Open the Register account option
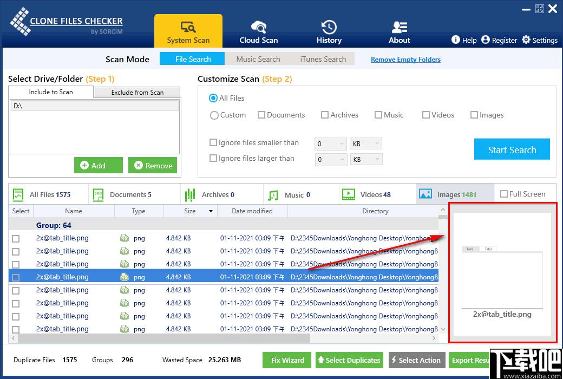The height and width of the screenshot is (379, 563). (486, 40)
